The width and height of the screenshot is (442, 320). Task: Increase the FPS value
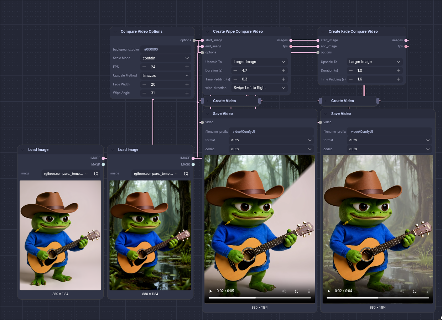coord(187,67)
